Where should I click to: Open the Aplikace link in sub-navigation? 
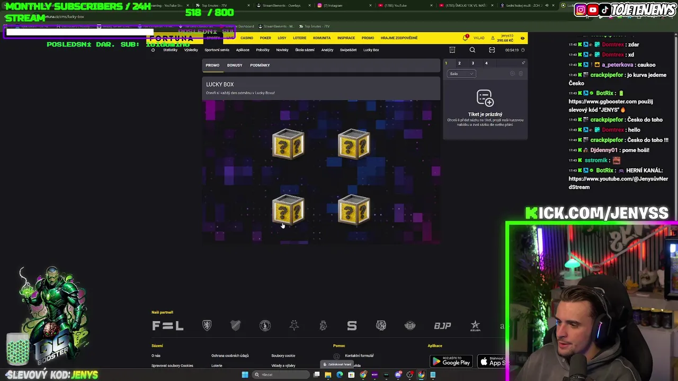(x=243, y=50)
